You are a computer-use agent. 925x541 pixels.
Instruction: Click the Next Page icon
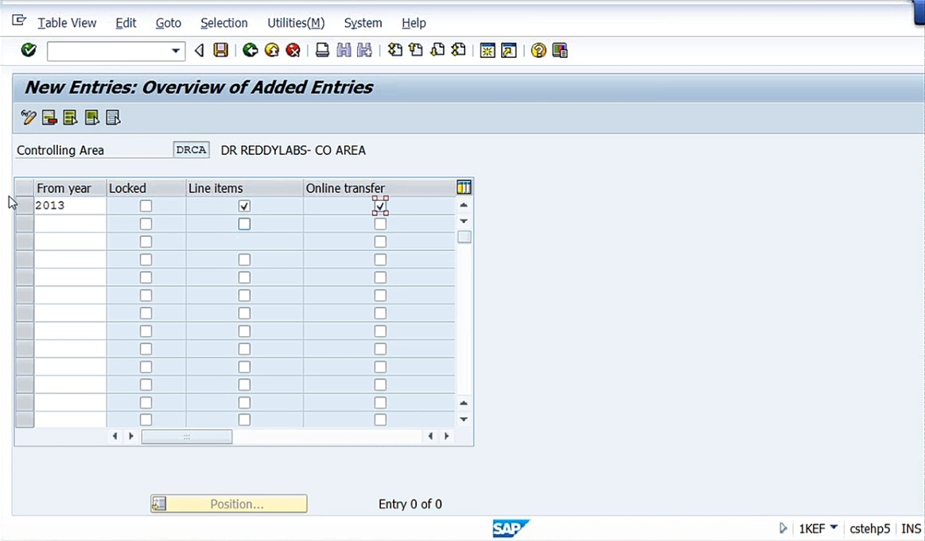coord(437,50)
